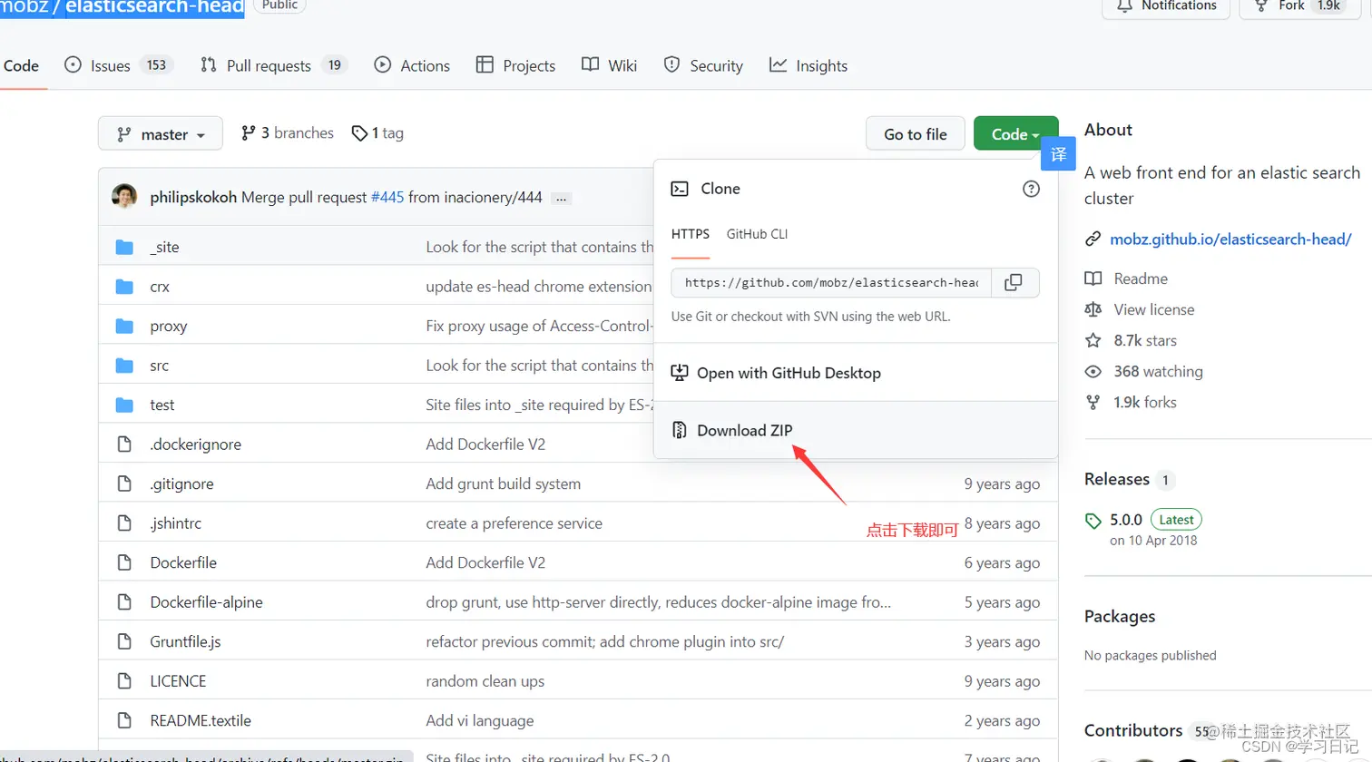Viewport: 1372px width, 762px height.
Task: Open the Dockerfile file
Action: (183, 562)
